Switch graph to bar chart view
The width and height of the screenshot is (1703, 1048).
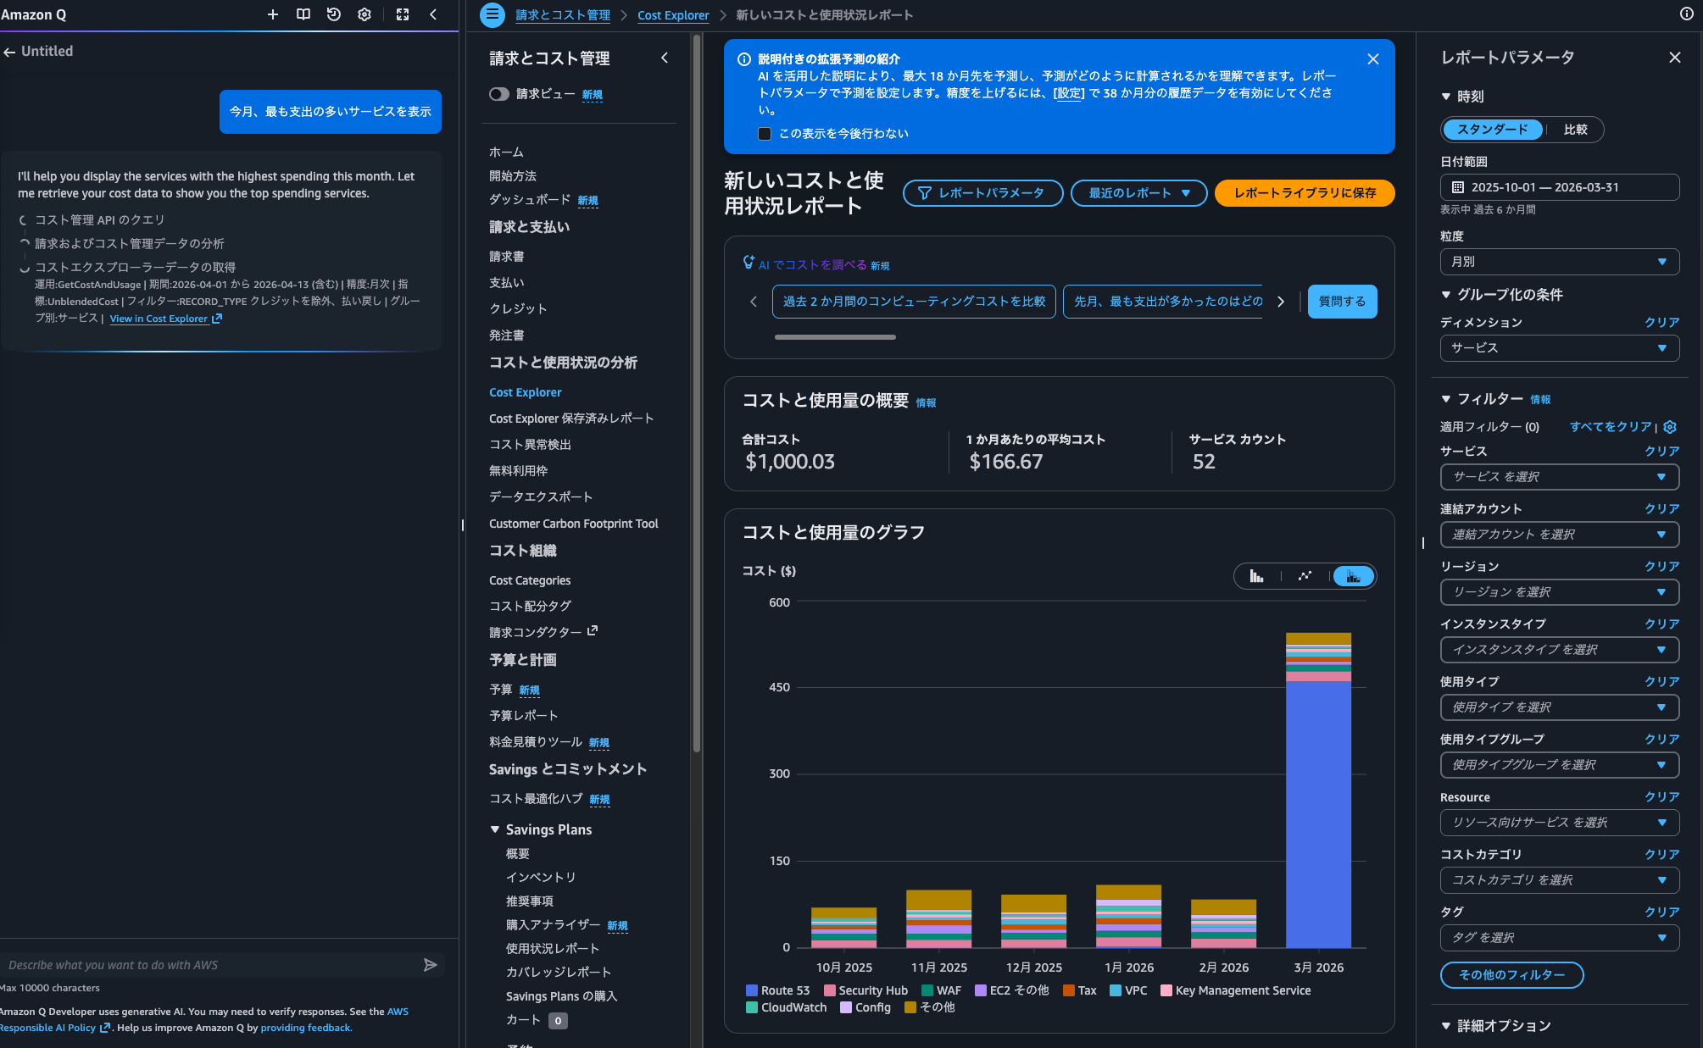click(x=1256, y=576)
